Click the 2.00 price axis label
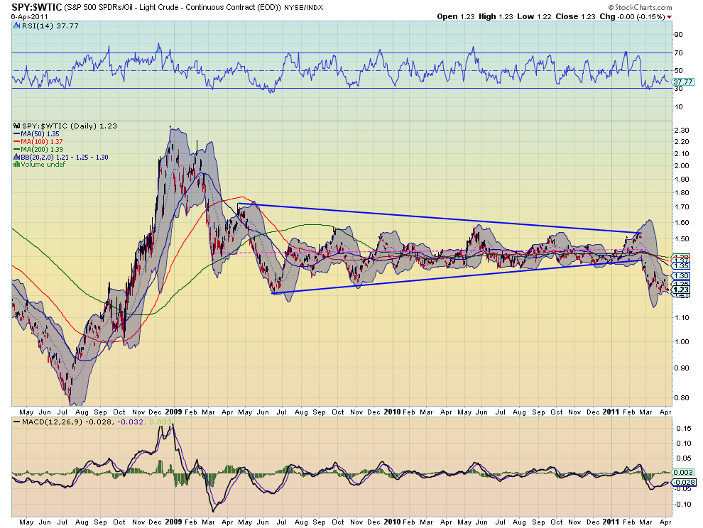The image size is (703, 528). 682,166
